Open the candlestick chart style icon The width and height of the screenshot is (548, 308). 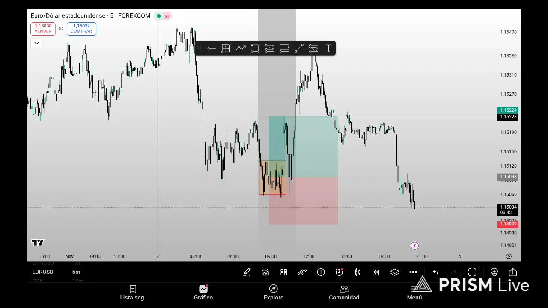click(358, 272)
